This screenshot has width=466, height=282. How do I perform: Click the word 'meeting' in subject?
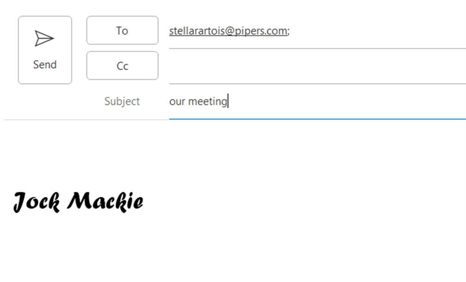click(208, 102)
